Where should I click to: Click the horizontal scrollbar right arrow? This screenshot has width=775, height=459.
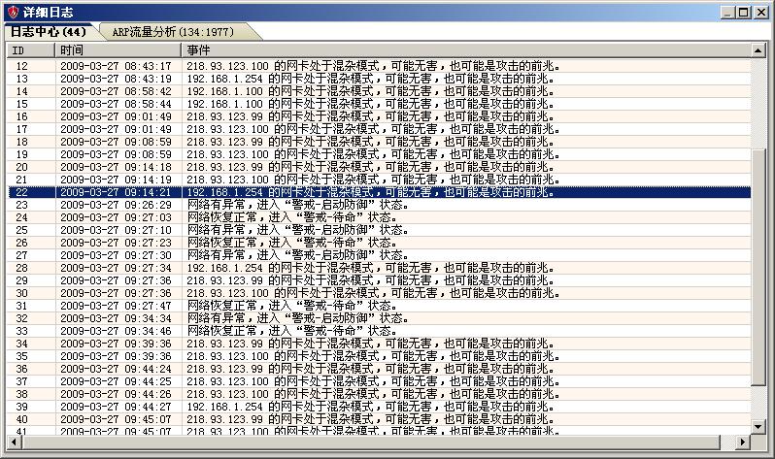[x=743, y=443]
